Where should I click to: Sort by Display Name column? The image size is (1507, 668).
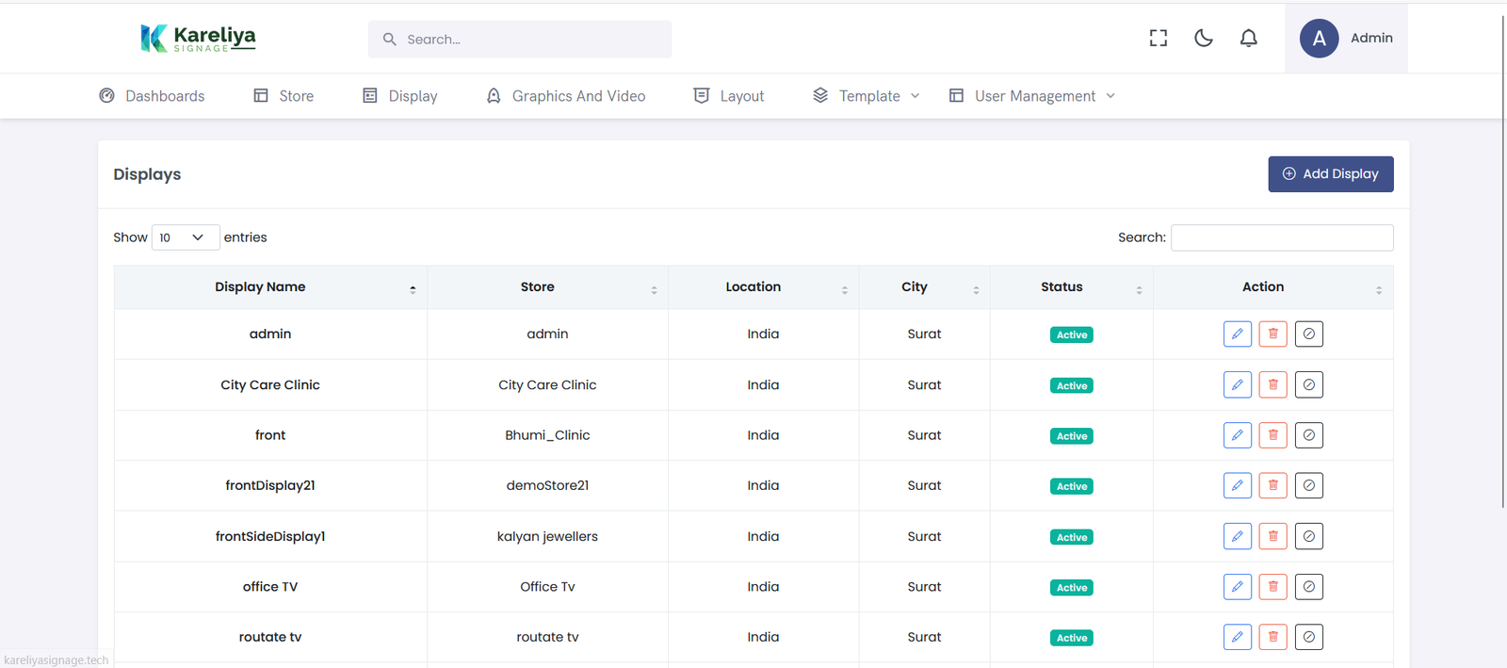[x=270, y=287]
